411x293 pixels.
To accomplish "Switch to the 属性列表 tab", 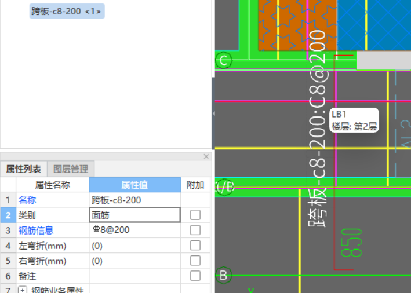I will [24, 169].
